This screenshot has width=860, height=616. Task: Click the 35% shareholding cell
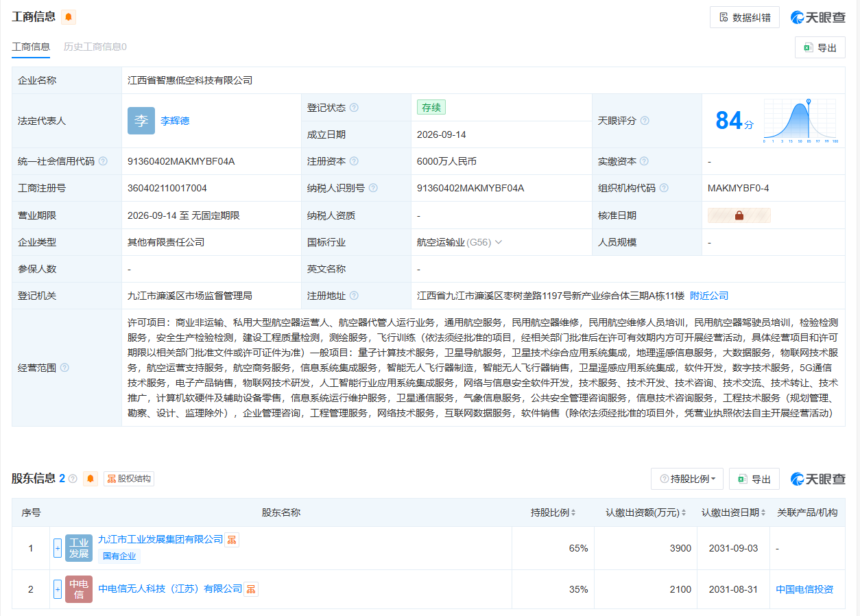pos(578,589)
